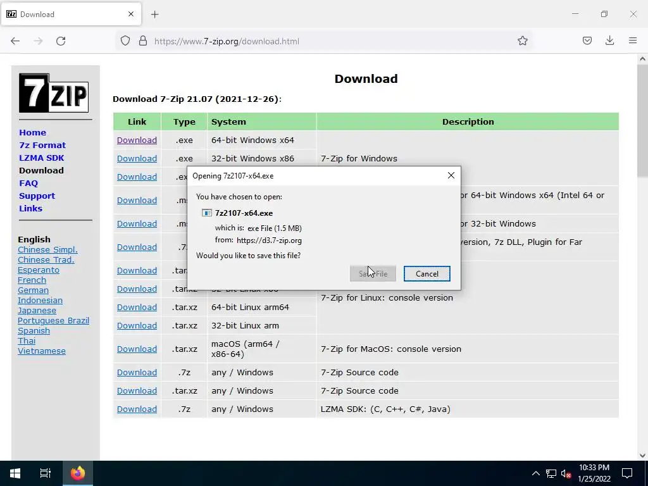Open the Support sidebar link
648x486 pixels.
point(37,196)
